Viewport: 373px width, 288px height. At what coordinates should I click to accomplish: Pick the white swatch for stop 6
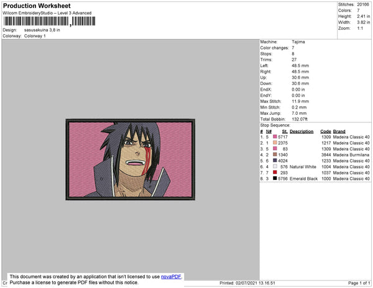[275, 166]
